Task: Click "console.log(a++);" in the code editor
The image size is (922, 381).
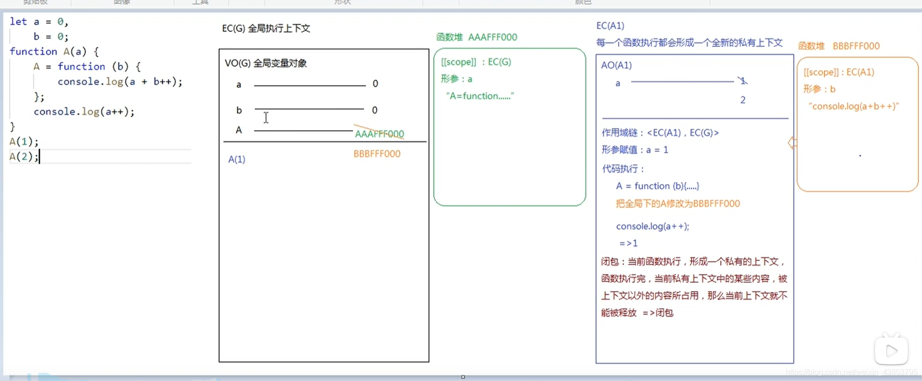Action: (x=84, y=112)
